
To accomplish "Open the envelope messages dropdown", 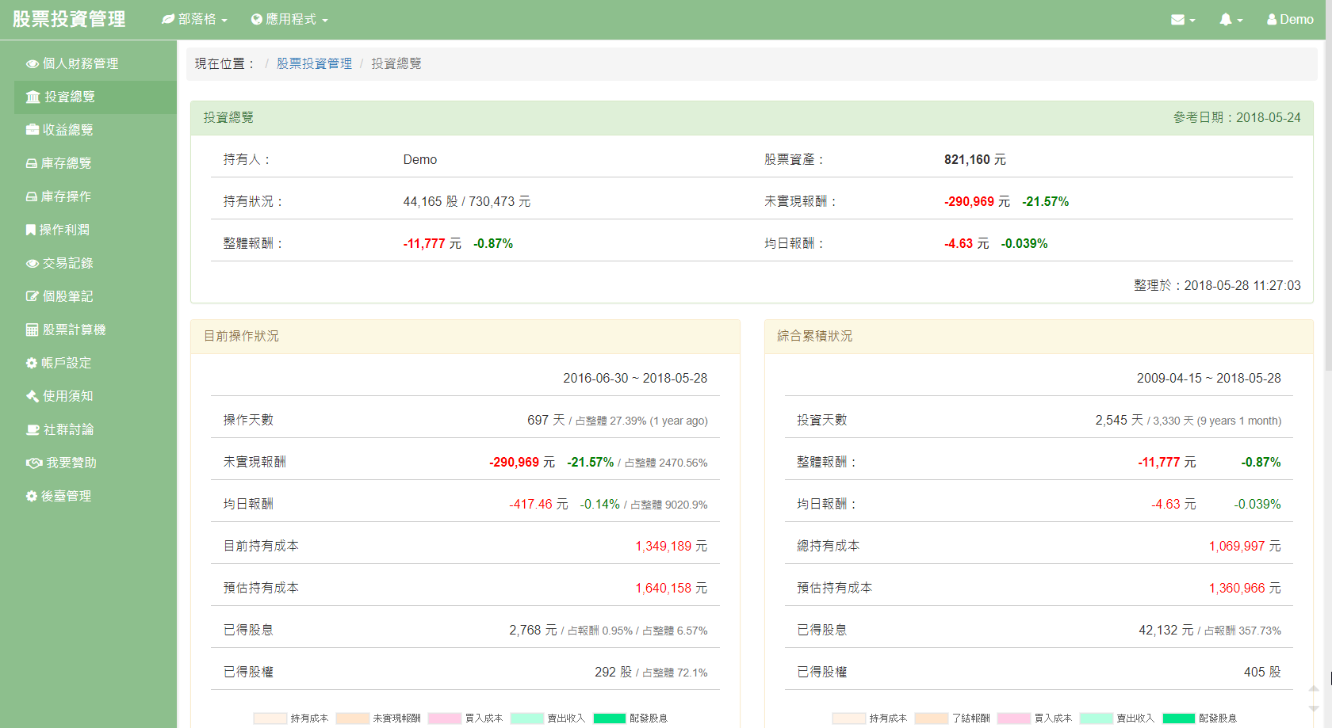I will pos(1182,19).
